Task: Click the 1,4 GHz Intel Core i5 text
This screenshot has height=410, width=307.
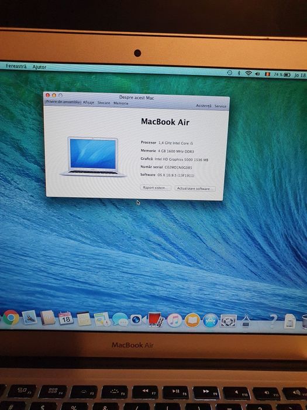Action: tap(175, 143)
